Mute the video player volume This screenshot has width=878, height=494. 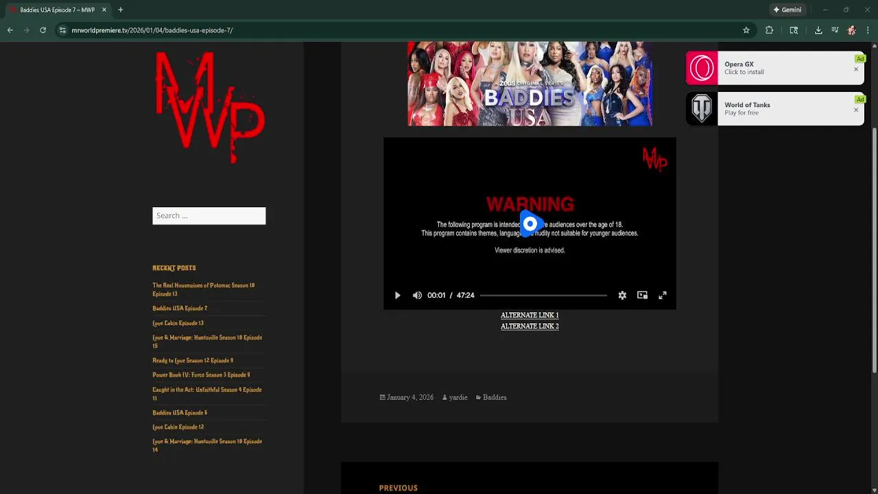coord(417,295)
